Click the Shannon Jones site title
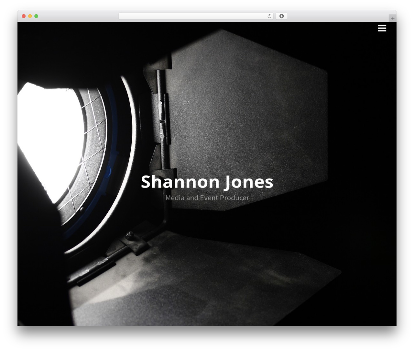The width and height of the screenshot is (414, 351). pos(207,182)
